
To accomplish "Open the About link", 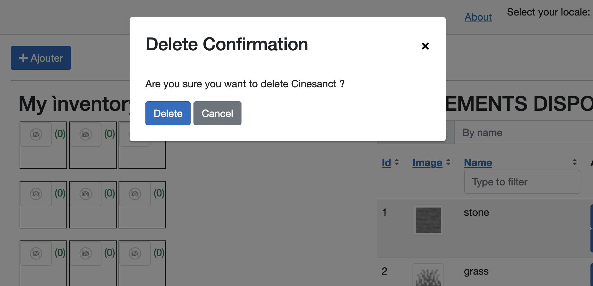I will click(478, 17).
